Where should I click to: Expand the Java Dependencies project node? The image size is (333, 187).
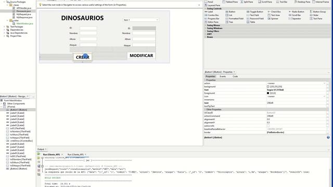coord(4,33)
